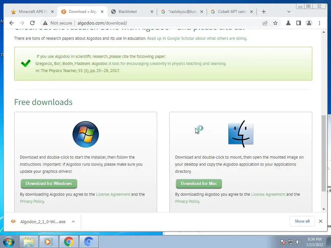Screen dimensions: 331x248
Task: Share this page via share icon
Action: tap(265, 23)
